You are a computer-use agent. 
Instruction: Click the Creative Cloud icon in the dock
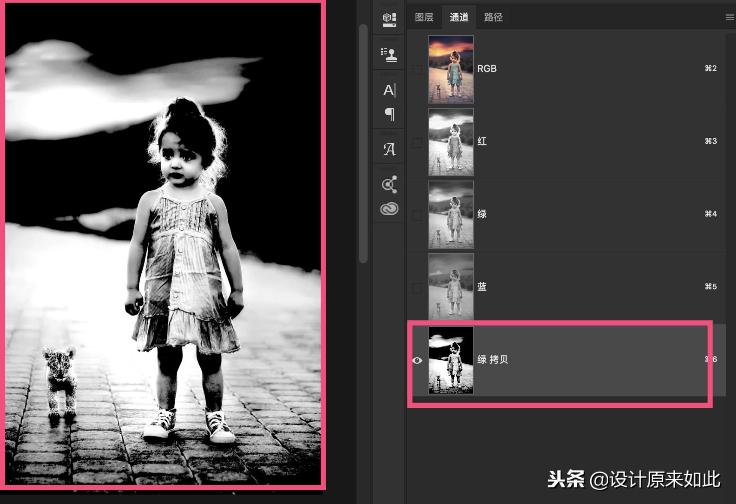pyautogui.click(x=389, y=209)
